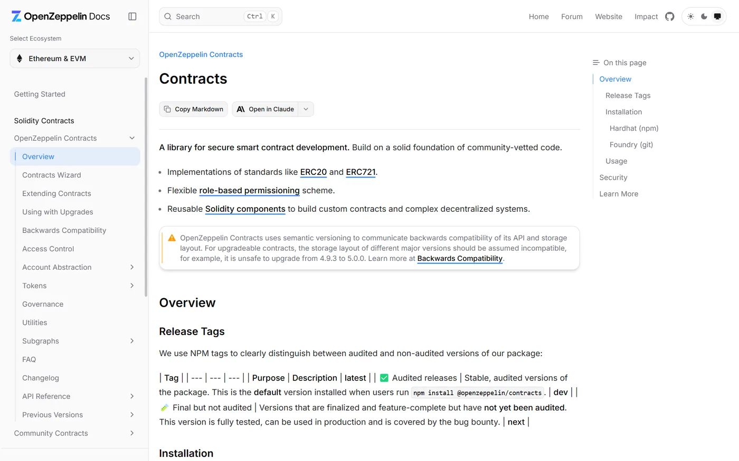Switch to dark theme moon icon
This screenshot has height=461, width=739.
[704, 16]
